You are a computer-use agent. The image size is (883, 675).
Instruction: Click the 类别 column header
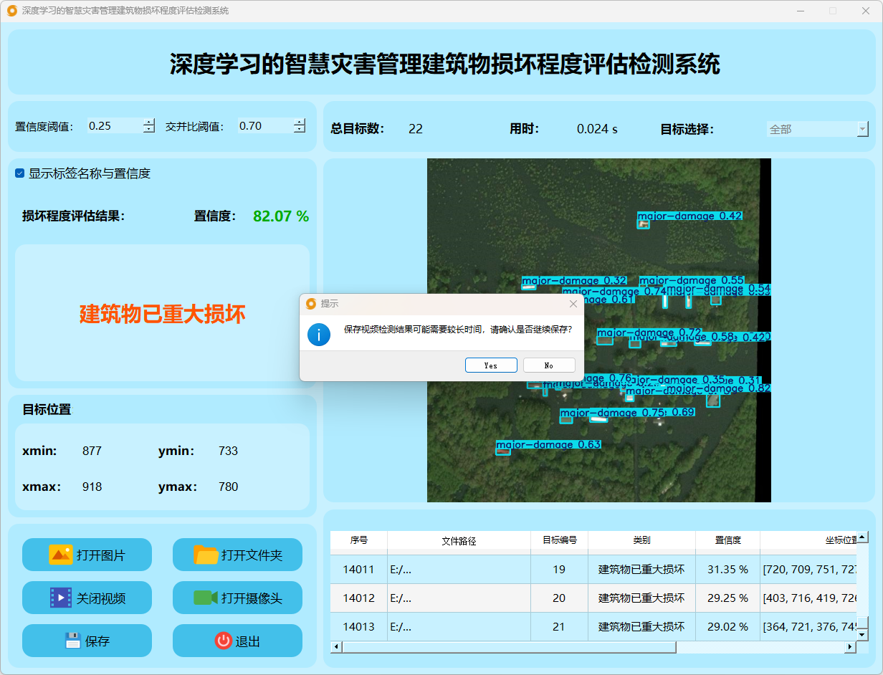641,540
